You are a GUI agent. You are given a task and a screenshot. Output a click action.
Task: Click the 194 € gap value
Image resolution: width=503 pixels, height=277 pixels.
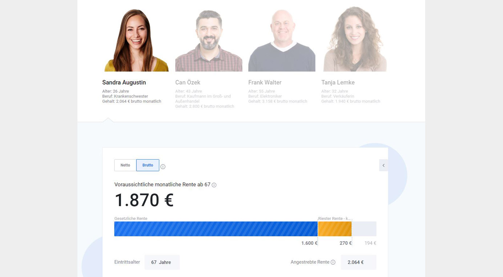click(x=370, y=243)
